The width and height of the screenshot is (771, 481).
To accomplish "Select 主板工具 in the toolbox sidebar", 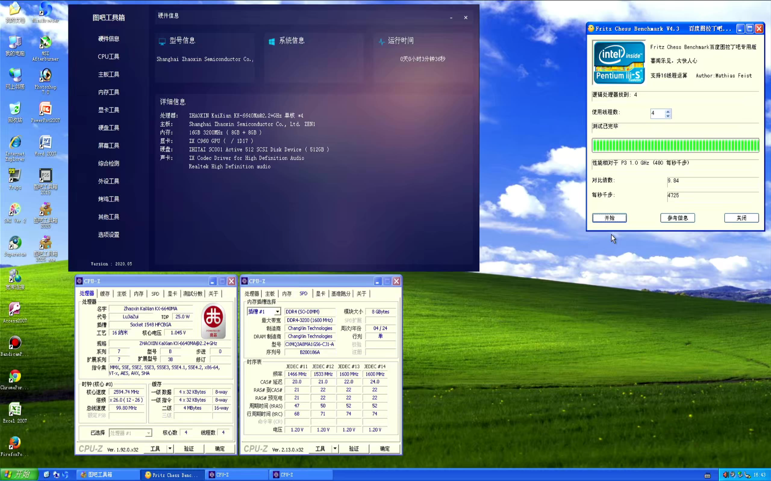I will (108, 74).
